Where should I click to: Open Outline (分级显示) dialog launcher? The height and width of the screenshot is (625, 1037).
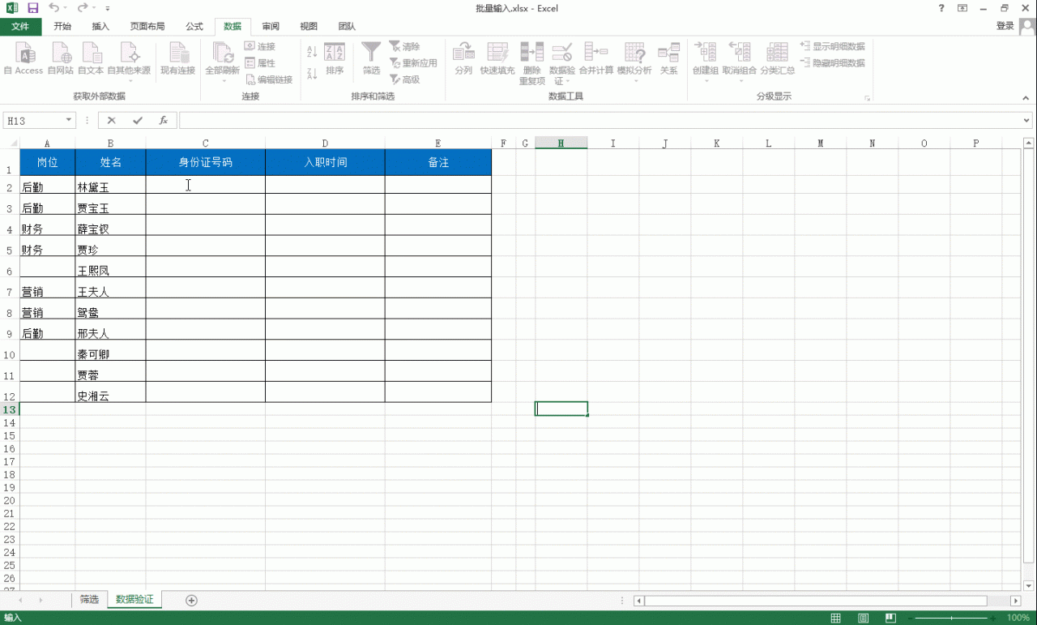point(868,98)
